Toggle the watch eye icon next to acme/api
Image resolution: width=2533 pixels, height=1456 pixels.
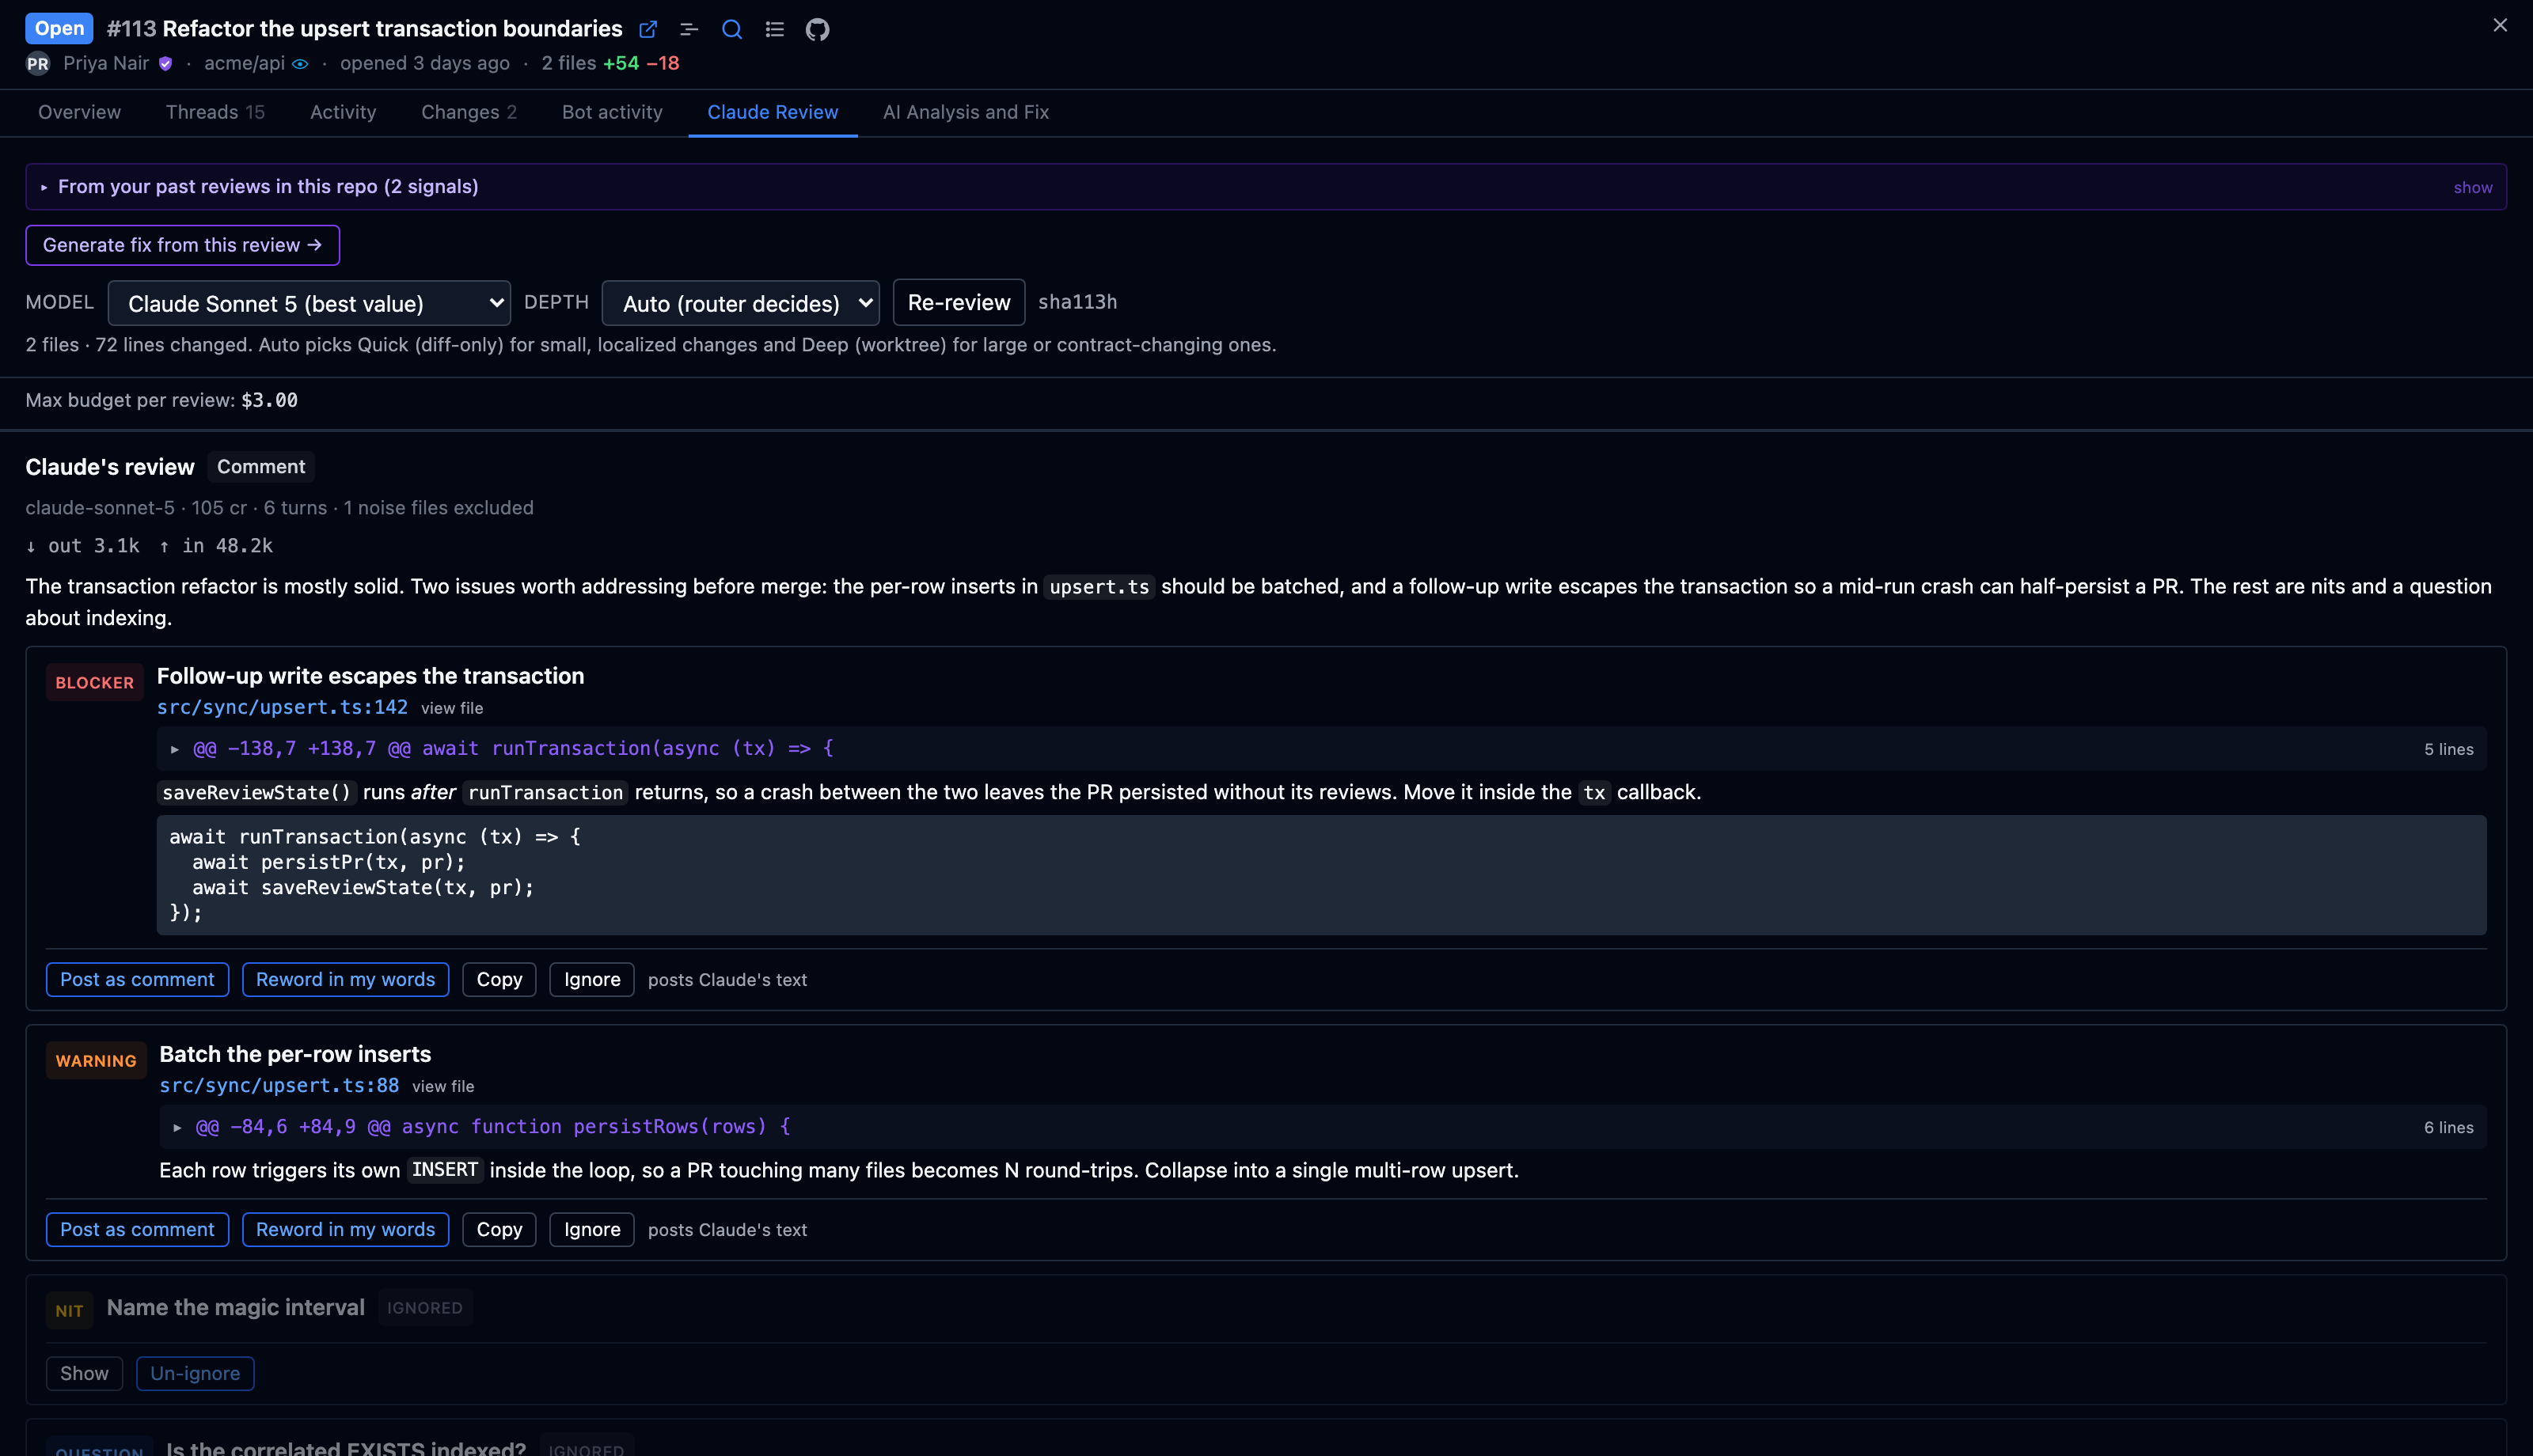coord(300,64)
